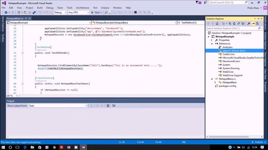The image size is (268, 150).
Task: Select the NotepadBase.cs editor tab
Action: point(15,18)
